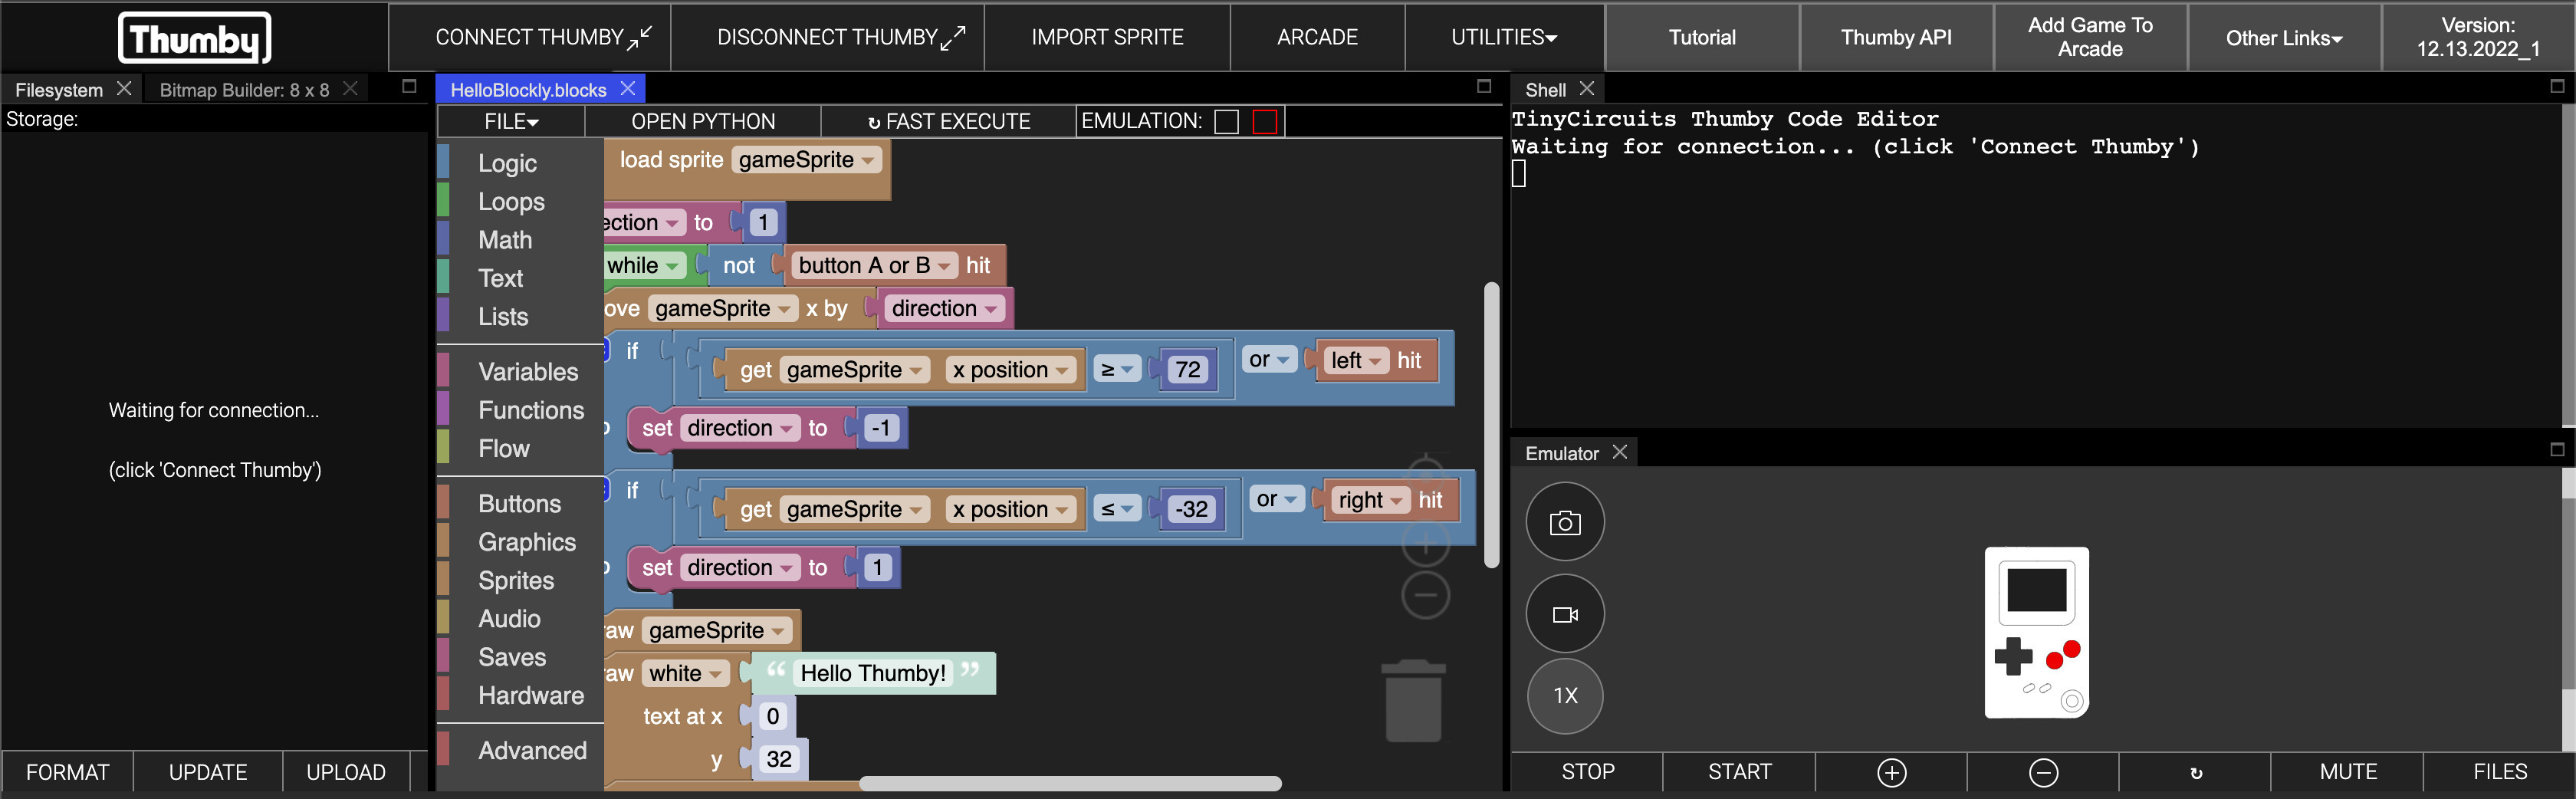Drop a block on the workspace trash can
This screenshot has height=799, width=2576.
tap(1412, 702)
